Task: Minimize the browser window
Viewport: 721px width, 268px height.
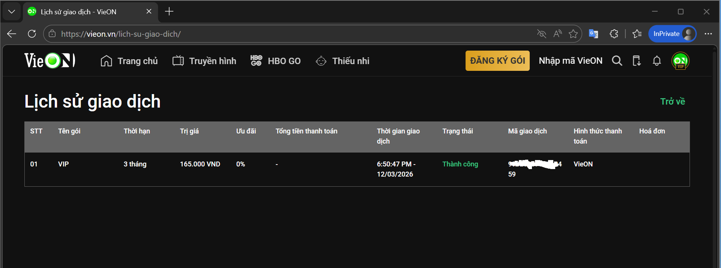Action: [x=655, y=12]
